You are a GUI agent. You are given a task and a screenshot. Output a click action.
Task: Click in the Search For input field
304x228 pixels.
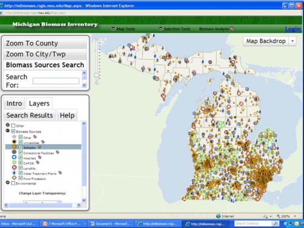[x=56, y=81]
